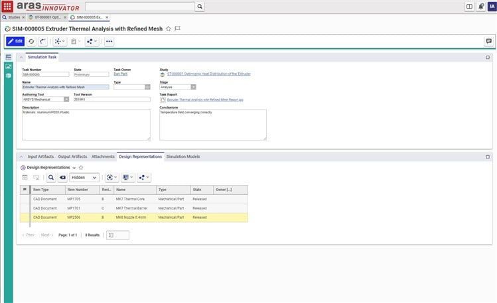This screenshot has height=303, width=497.
Task: Switch to the Simulation Models tab
Action: 183,156
